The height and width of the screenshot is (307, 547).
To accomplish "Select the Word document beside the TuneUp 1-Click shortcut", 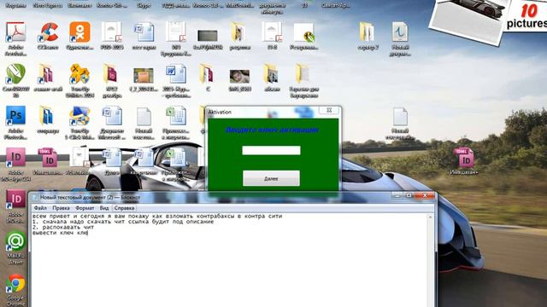I will pos(112,117).
